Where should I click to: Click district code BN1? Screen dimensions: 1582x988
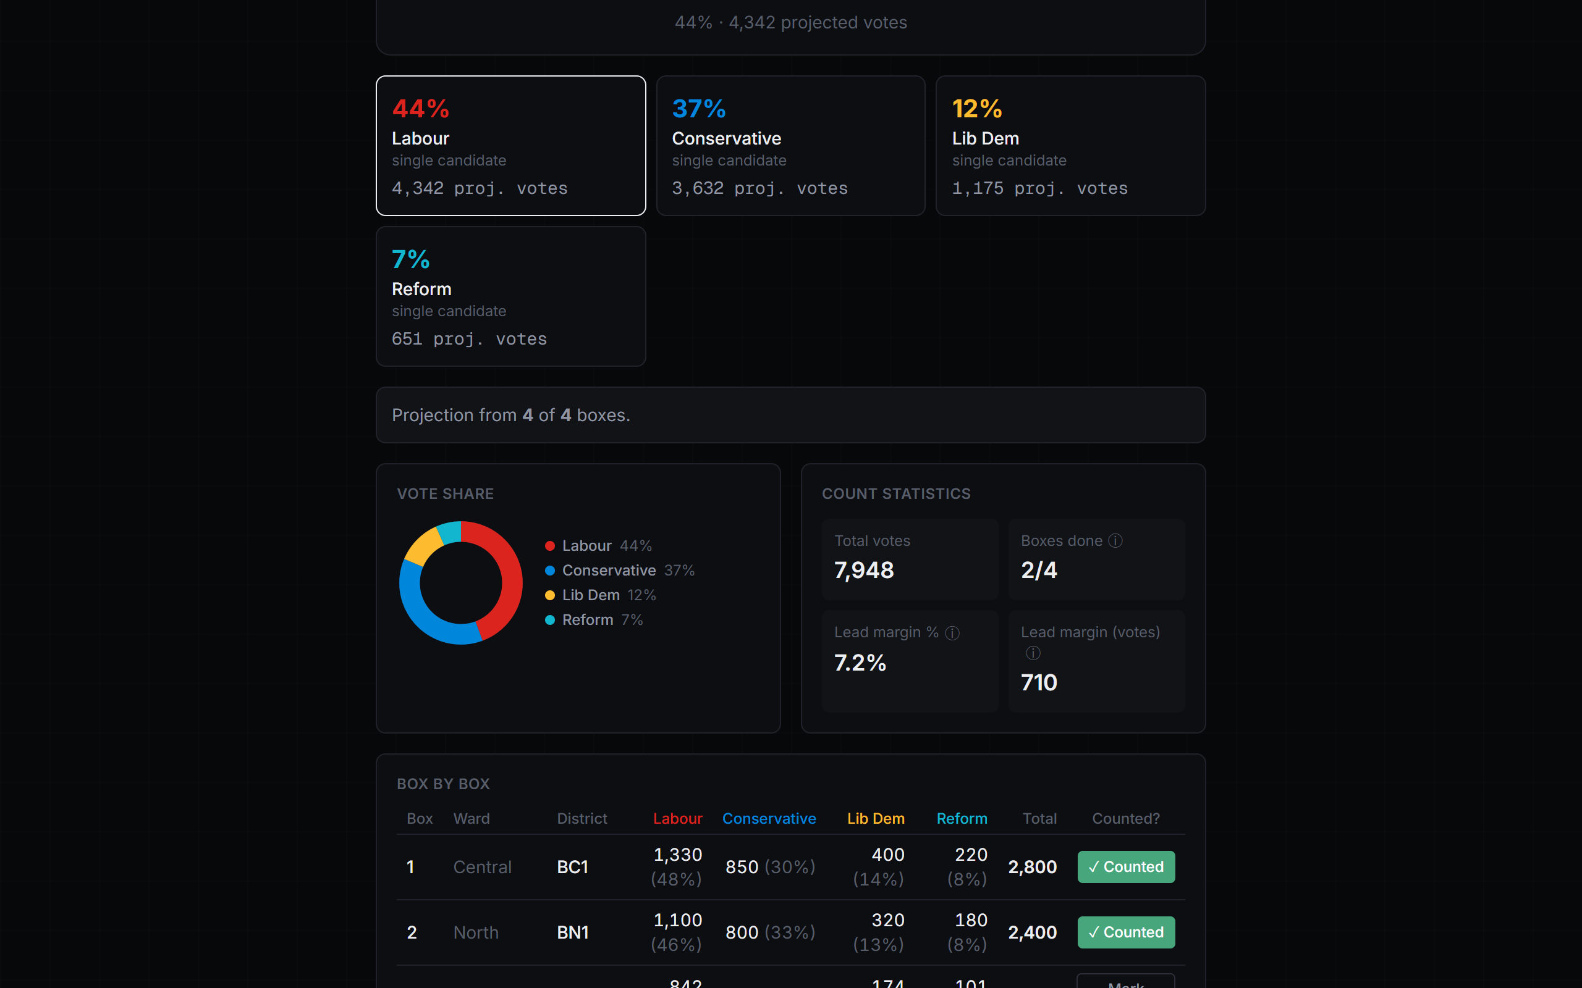click(x=573, y=932)
